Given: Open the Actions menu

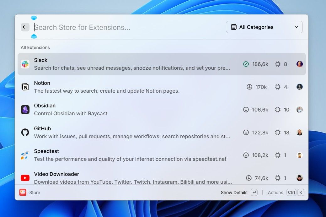Looking at the screenshot, I should point(275,192).
